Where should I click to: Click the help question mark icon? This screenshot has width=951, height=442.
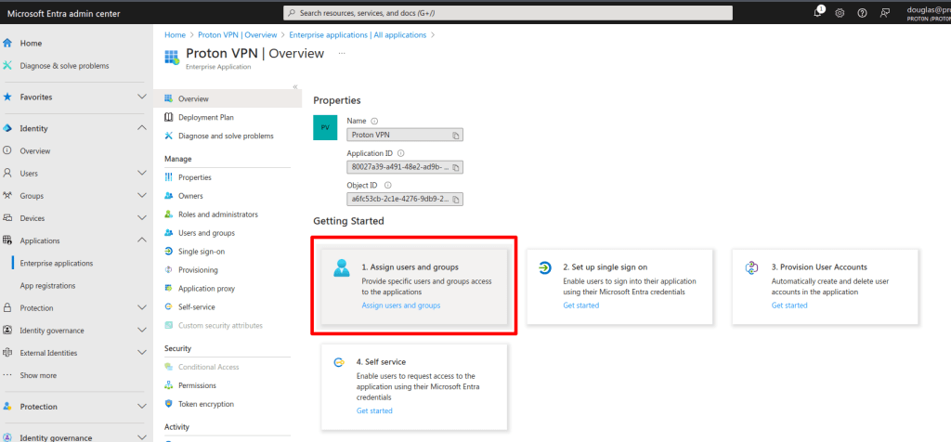click(x=862, y=13)
